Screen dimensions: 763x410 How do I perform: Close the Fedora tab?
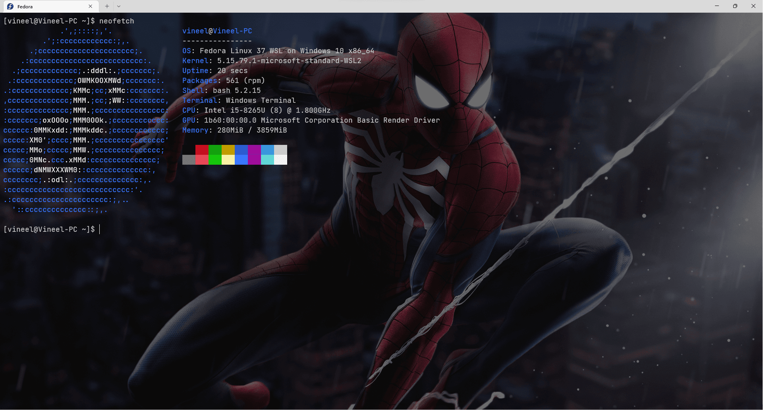pyautogui.click(x=90, y=6)
